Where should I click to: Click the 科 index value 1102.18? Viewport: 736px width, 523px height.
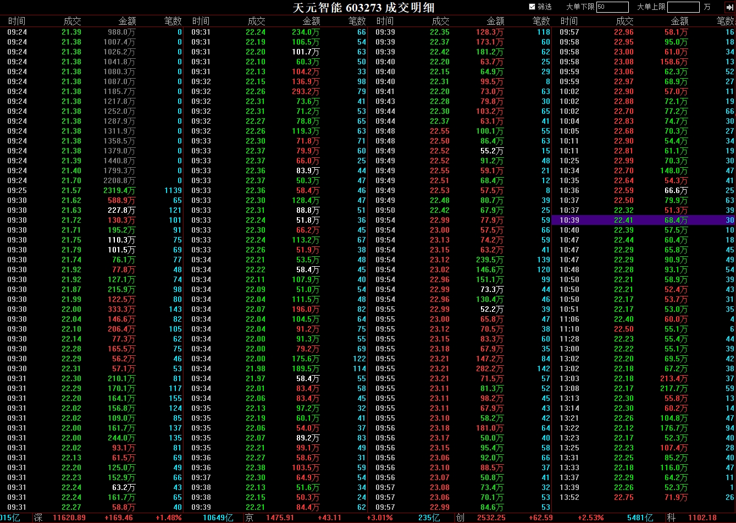click(x=702, y=518)
